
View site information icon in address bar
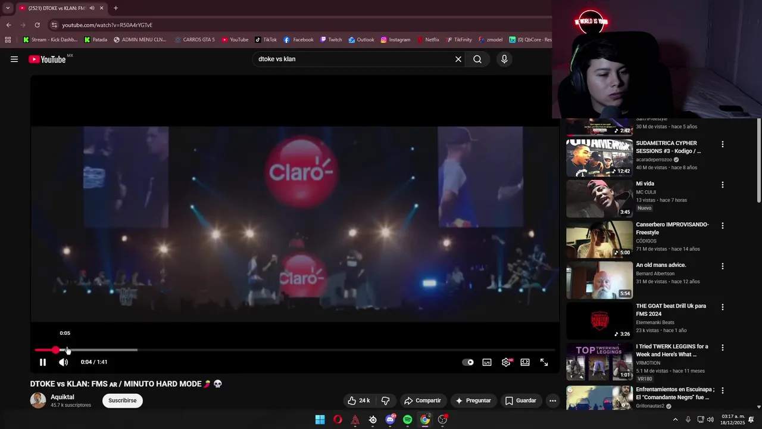click(54, 25)
